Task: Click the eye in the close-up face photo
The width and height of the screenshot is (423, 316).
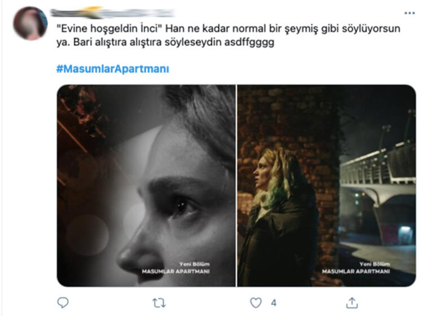Action: click(183, 207)
